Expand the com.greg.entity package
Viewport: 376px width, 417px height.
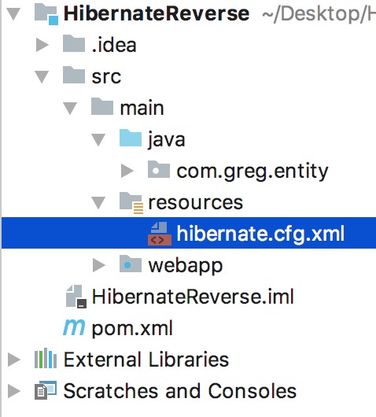click(127, 171)
